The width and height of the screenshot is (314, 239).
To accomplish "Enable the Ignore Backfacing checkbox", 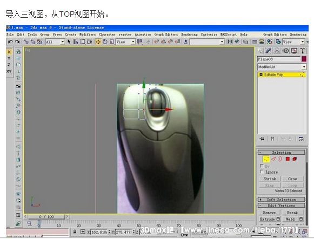I will [262, 172].
